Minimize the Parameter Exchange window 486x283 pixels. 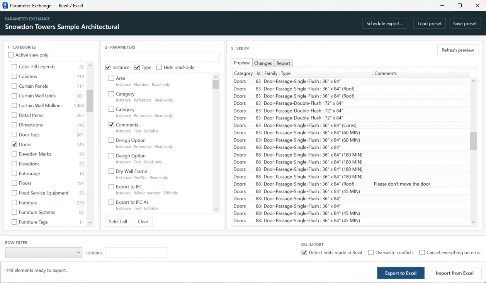(442, 5)
